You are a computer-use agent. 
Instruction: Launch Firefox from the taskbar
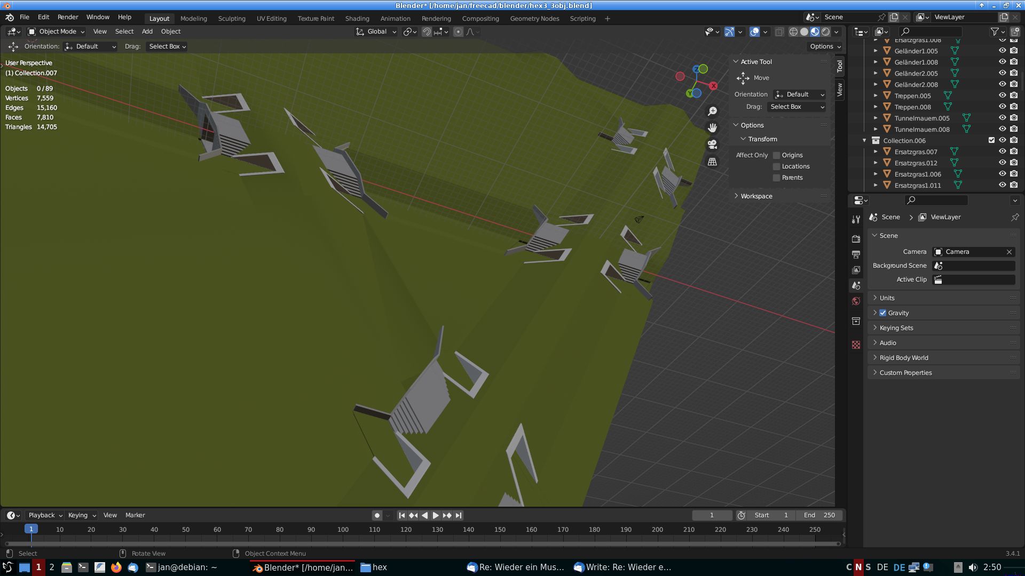click(x=116, y=567)
